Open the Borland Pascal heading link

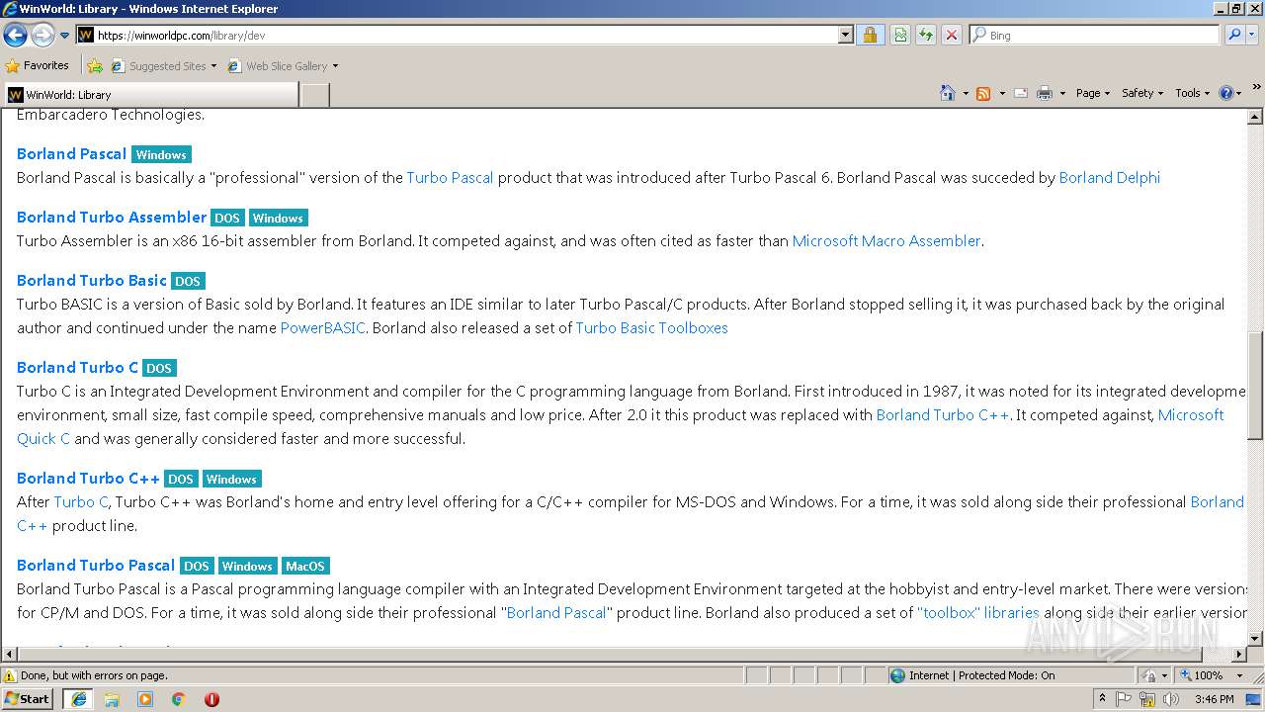tap(71, 153)
